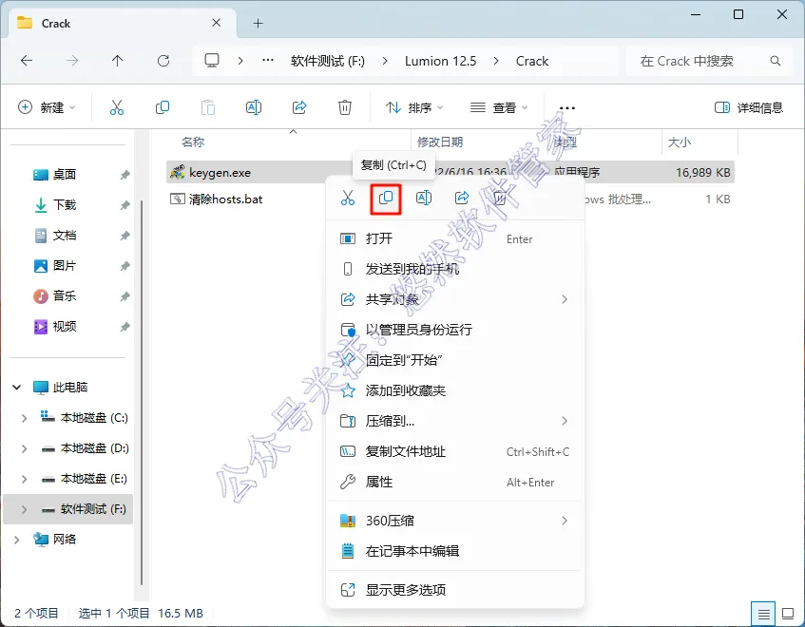Screen dimensions: 805x627
Task: Click the 清除hosts.bat file icon
Action: coord(177,199)
